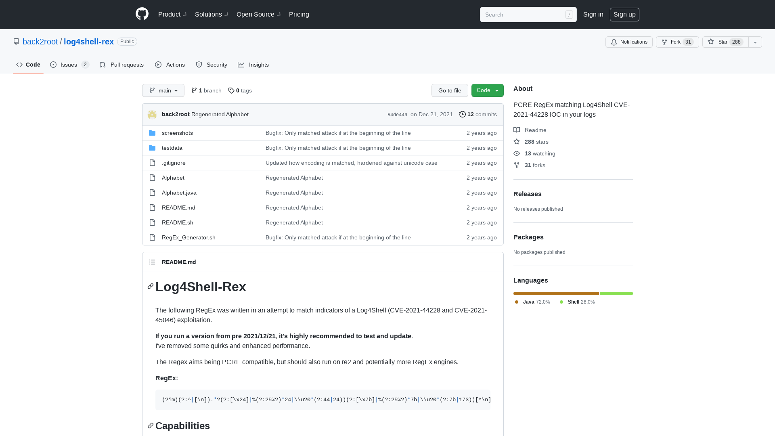Image resolution: width=775 pixels, height=436 pixels.
Task: Star the log4shell-rex repository
Action: coord(725,42)
